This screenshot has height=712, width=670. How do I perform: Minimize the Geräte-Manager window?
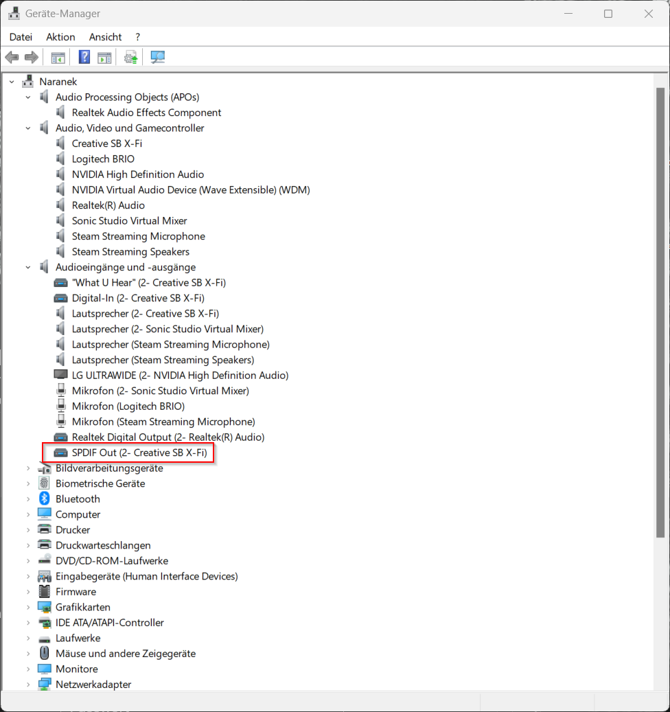568,14
